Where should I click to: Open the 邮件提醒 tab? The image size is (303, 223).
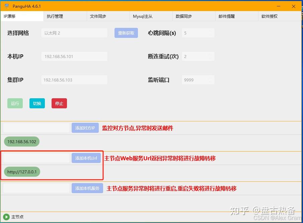[227, 16]
